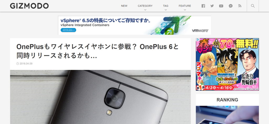Screen dimensions: 269x124
Task: Open the manga 70 volumes free ad
Action: (x=227, y=64)
